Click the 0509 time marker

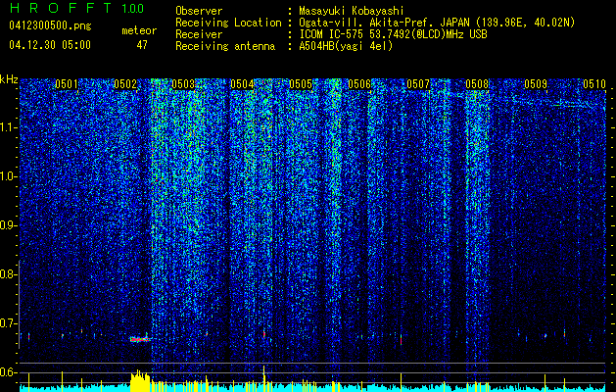click(x=536, y=84)
